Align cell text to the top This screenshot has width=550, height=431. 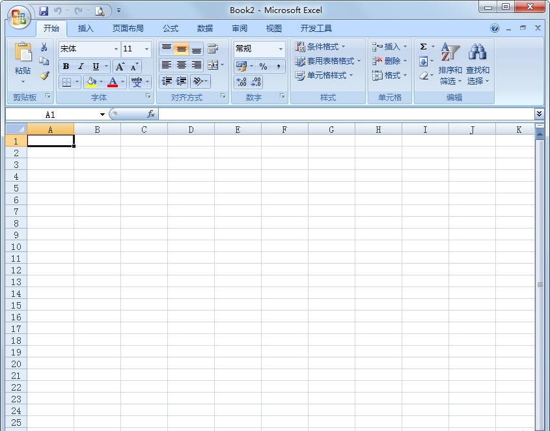167,49
